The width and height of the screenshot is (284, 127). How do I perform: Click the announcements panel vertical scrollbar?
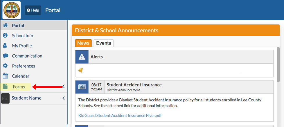[x=278, y=65]
